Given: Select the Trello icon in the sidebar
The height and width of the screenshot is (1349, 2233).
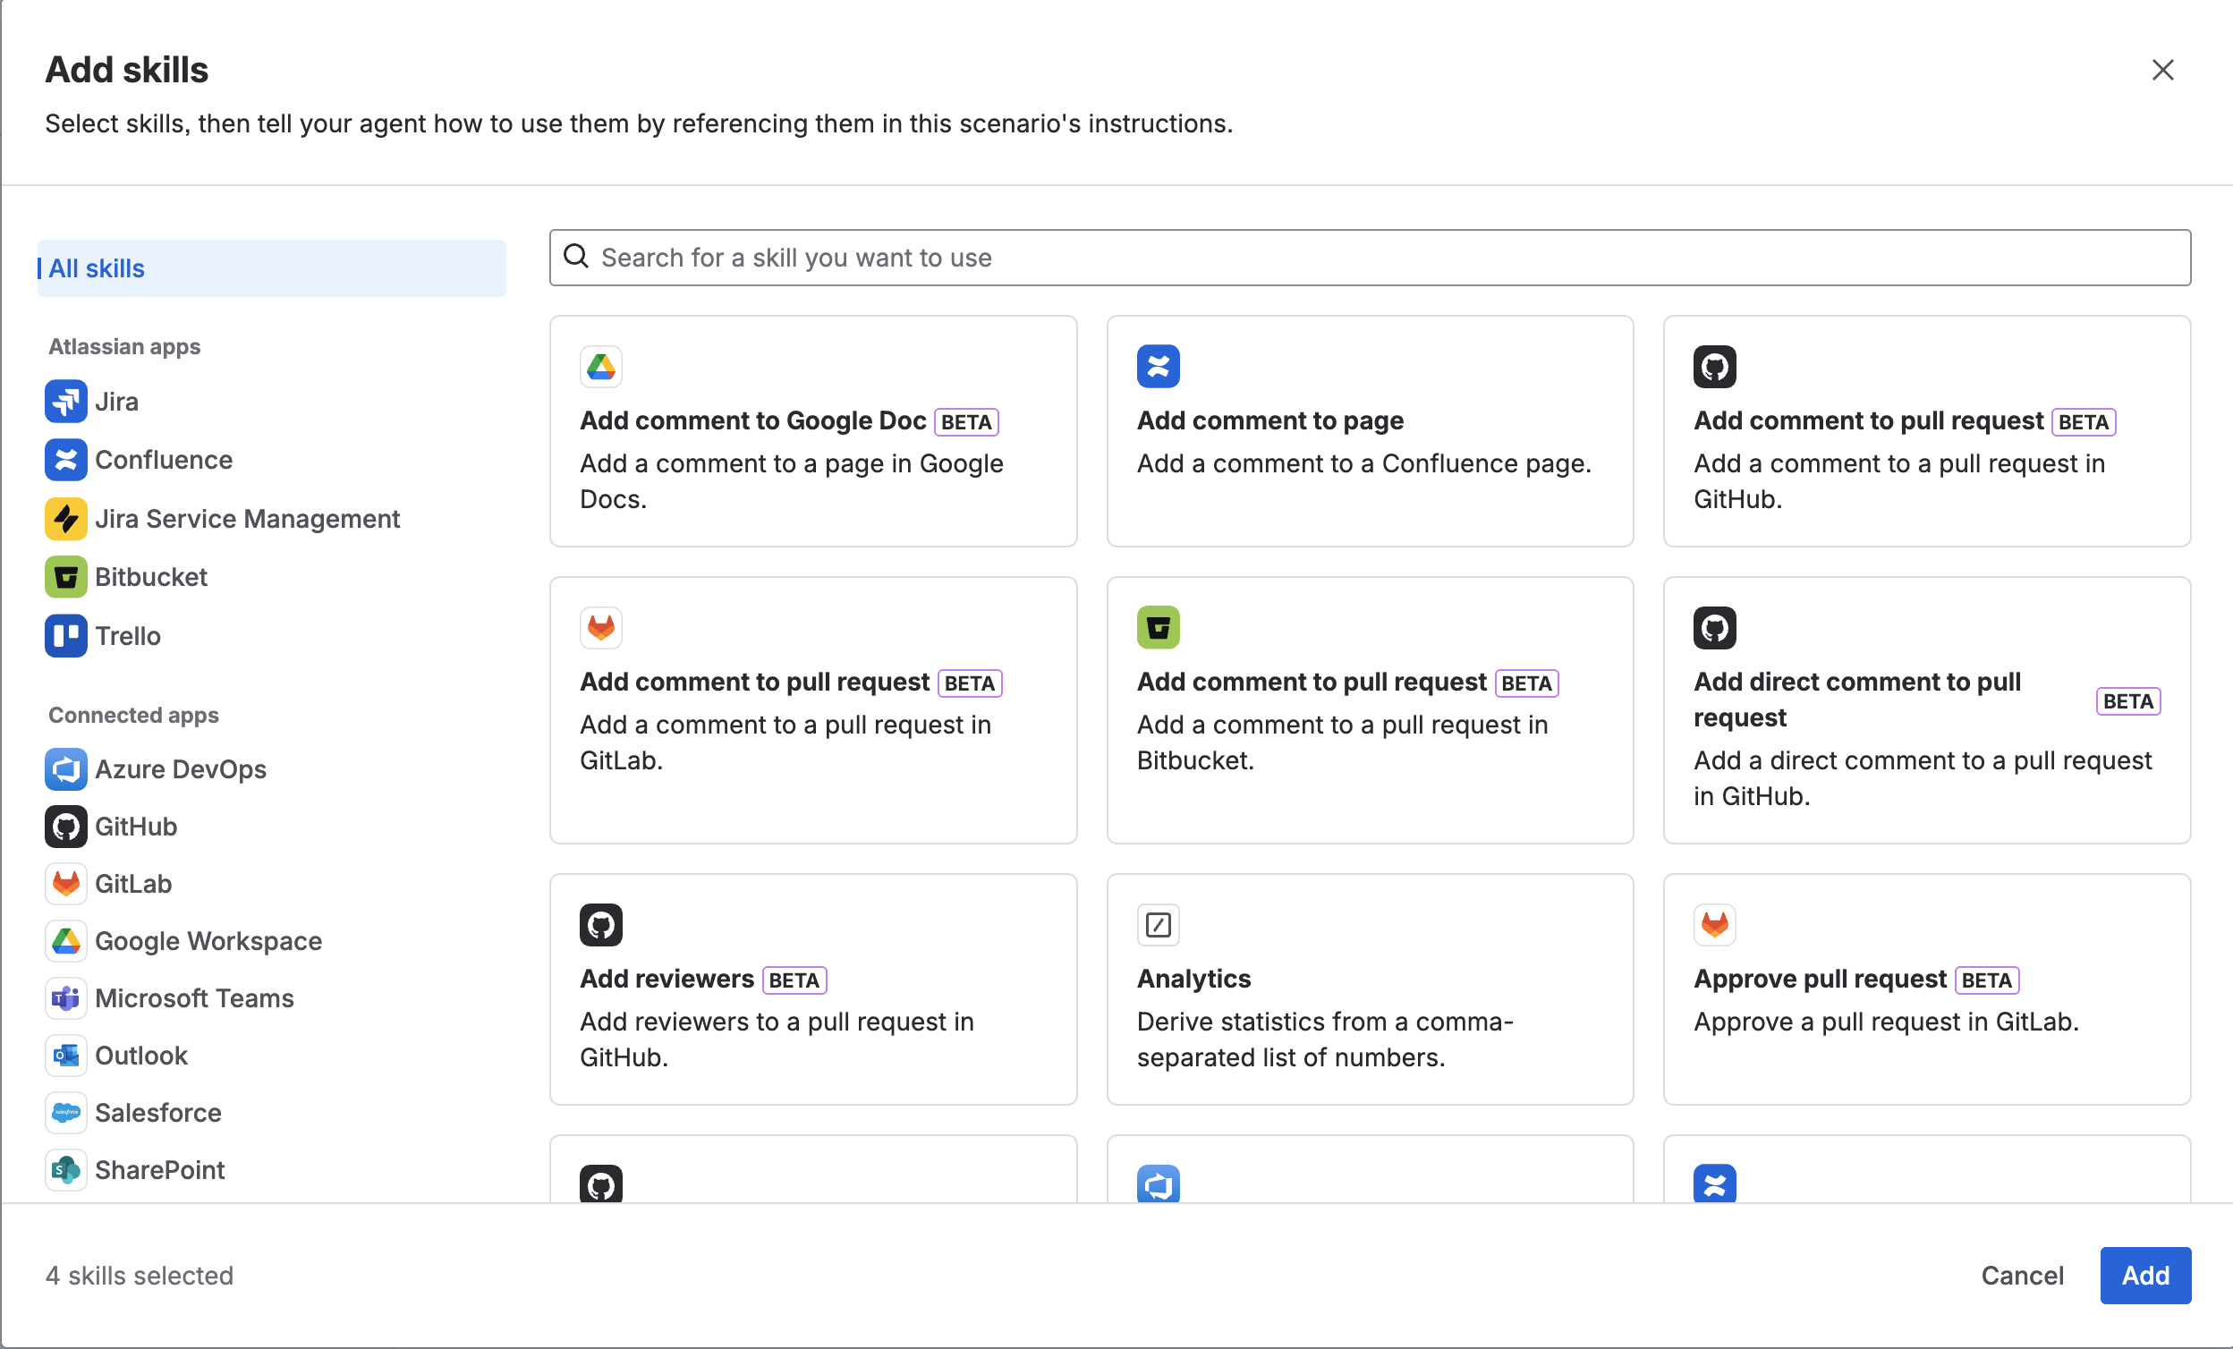Looking at the screenshot, I should (x=65, y=635).
